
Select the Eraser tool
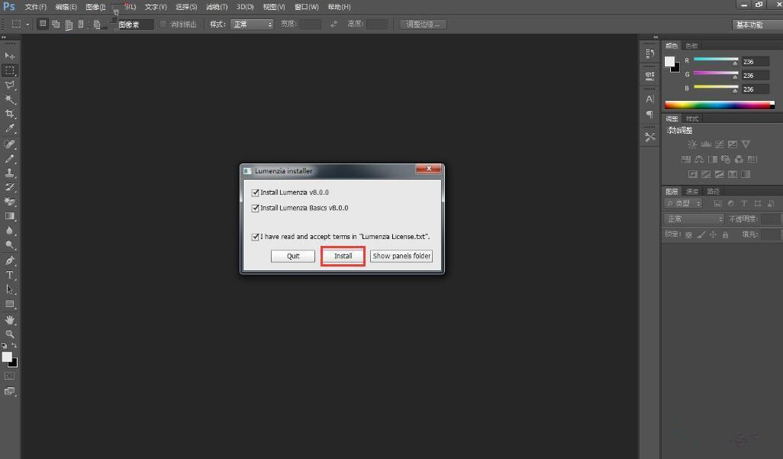coord(9,202)
